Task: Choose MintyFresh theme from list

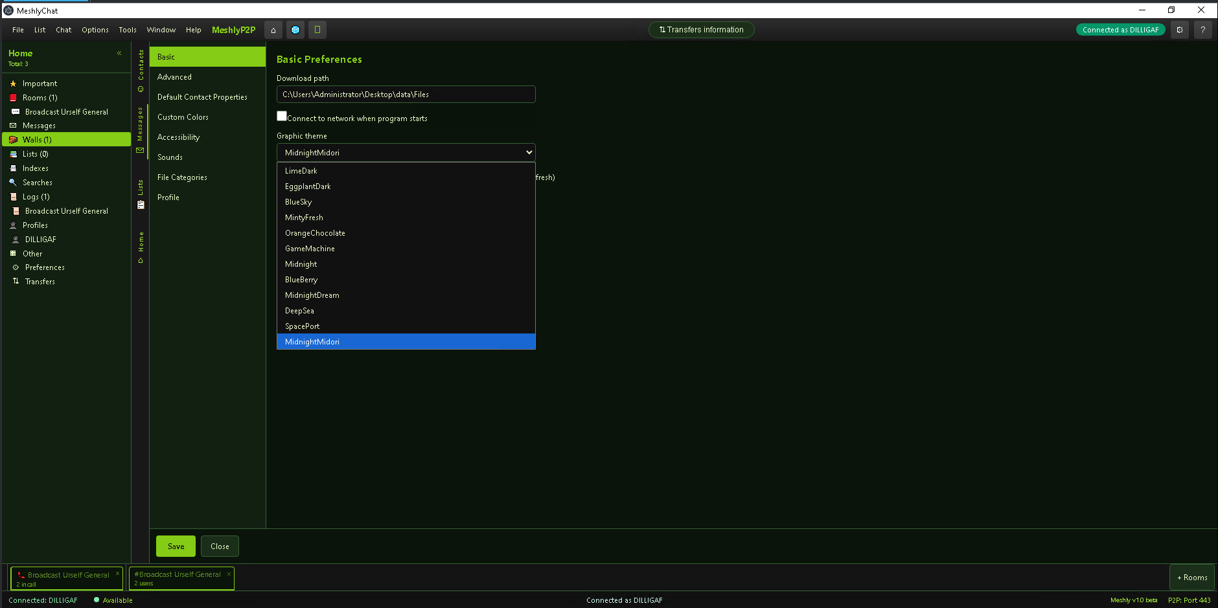Action: 406,218
